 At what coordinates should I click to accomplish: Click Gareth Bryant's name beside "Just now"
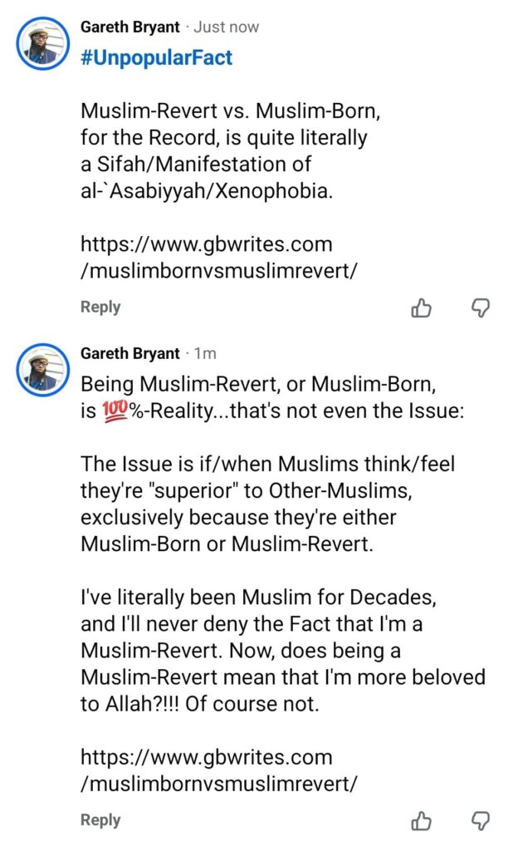click(129, 27)
